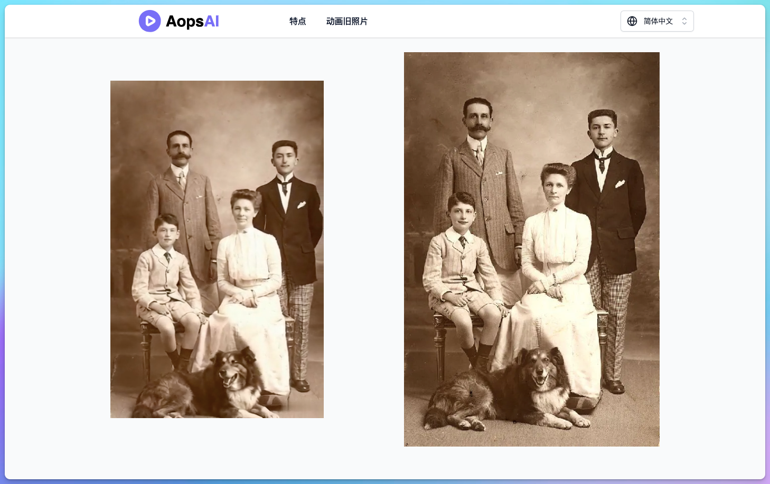Select the larger restored family photo
770x484 pixels.
(x=532, y=249)
